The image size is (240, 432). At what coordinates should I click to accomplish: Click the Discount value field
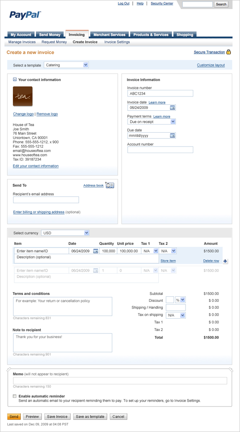pyautogui.click(x=170, y=300)
